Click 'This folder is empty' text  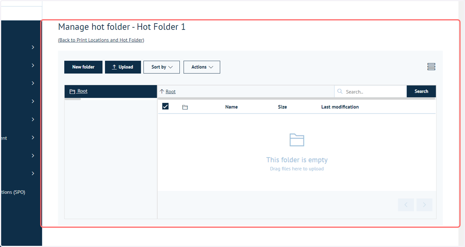pyautogui.click(x=297, y=160)
